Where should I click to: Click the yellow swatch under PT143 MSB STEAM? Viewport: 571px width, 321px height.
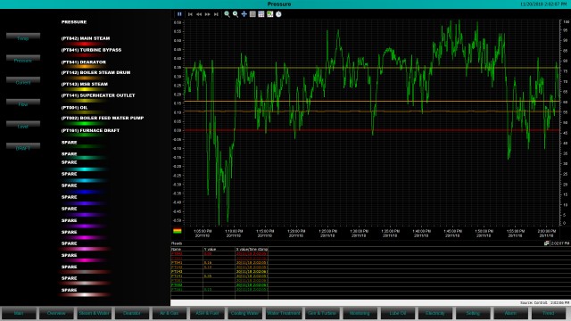point(84,89)
